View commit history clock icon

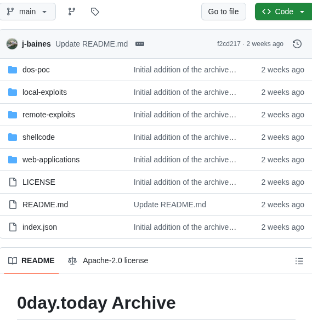point(297,44)
